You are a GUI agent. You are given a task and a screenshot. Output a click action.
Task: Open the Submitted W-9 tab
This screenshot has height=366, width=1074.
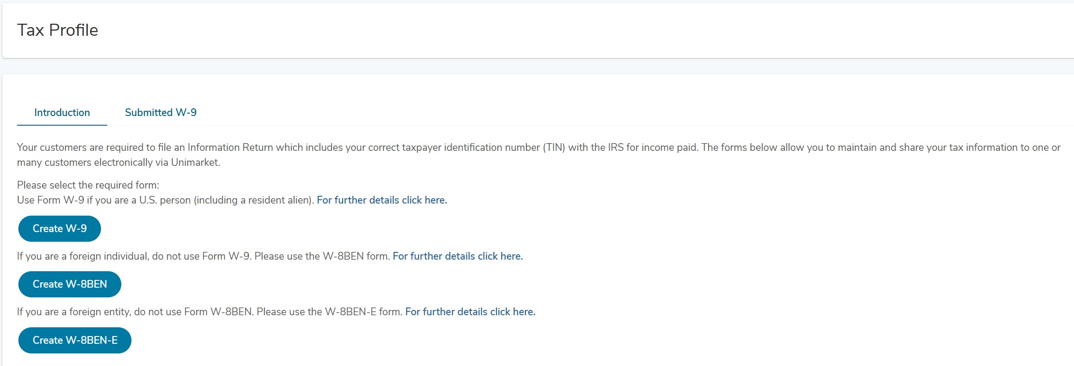[160, 113]
